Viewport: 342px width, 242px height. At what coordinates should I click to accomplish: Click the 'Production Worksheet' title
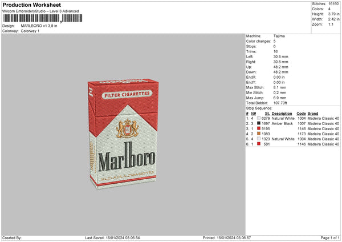[x=31, y=5]
